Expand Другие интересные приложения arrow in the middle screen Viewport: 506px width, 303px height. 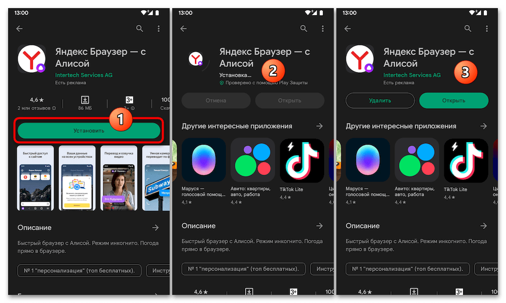pyautogui.click(x=319, y=126)
